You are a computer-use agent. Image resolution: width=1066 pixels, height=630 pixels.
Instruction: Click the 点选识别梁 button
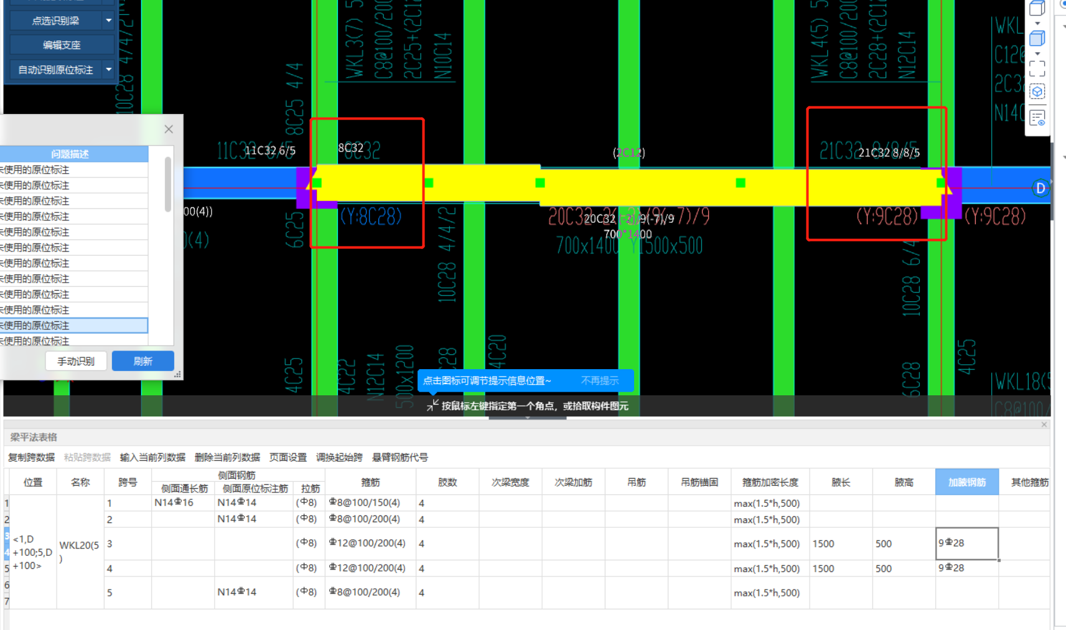tap(55, 21)
